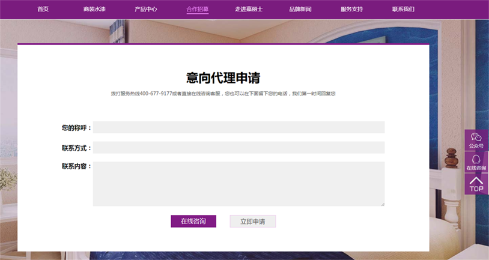This screenshot has width=489, height=260.
Task: Click the 在线咨询 headset icon in sidebar
Action: [476, 162]
